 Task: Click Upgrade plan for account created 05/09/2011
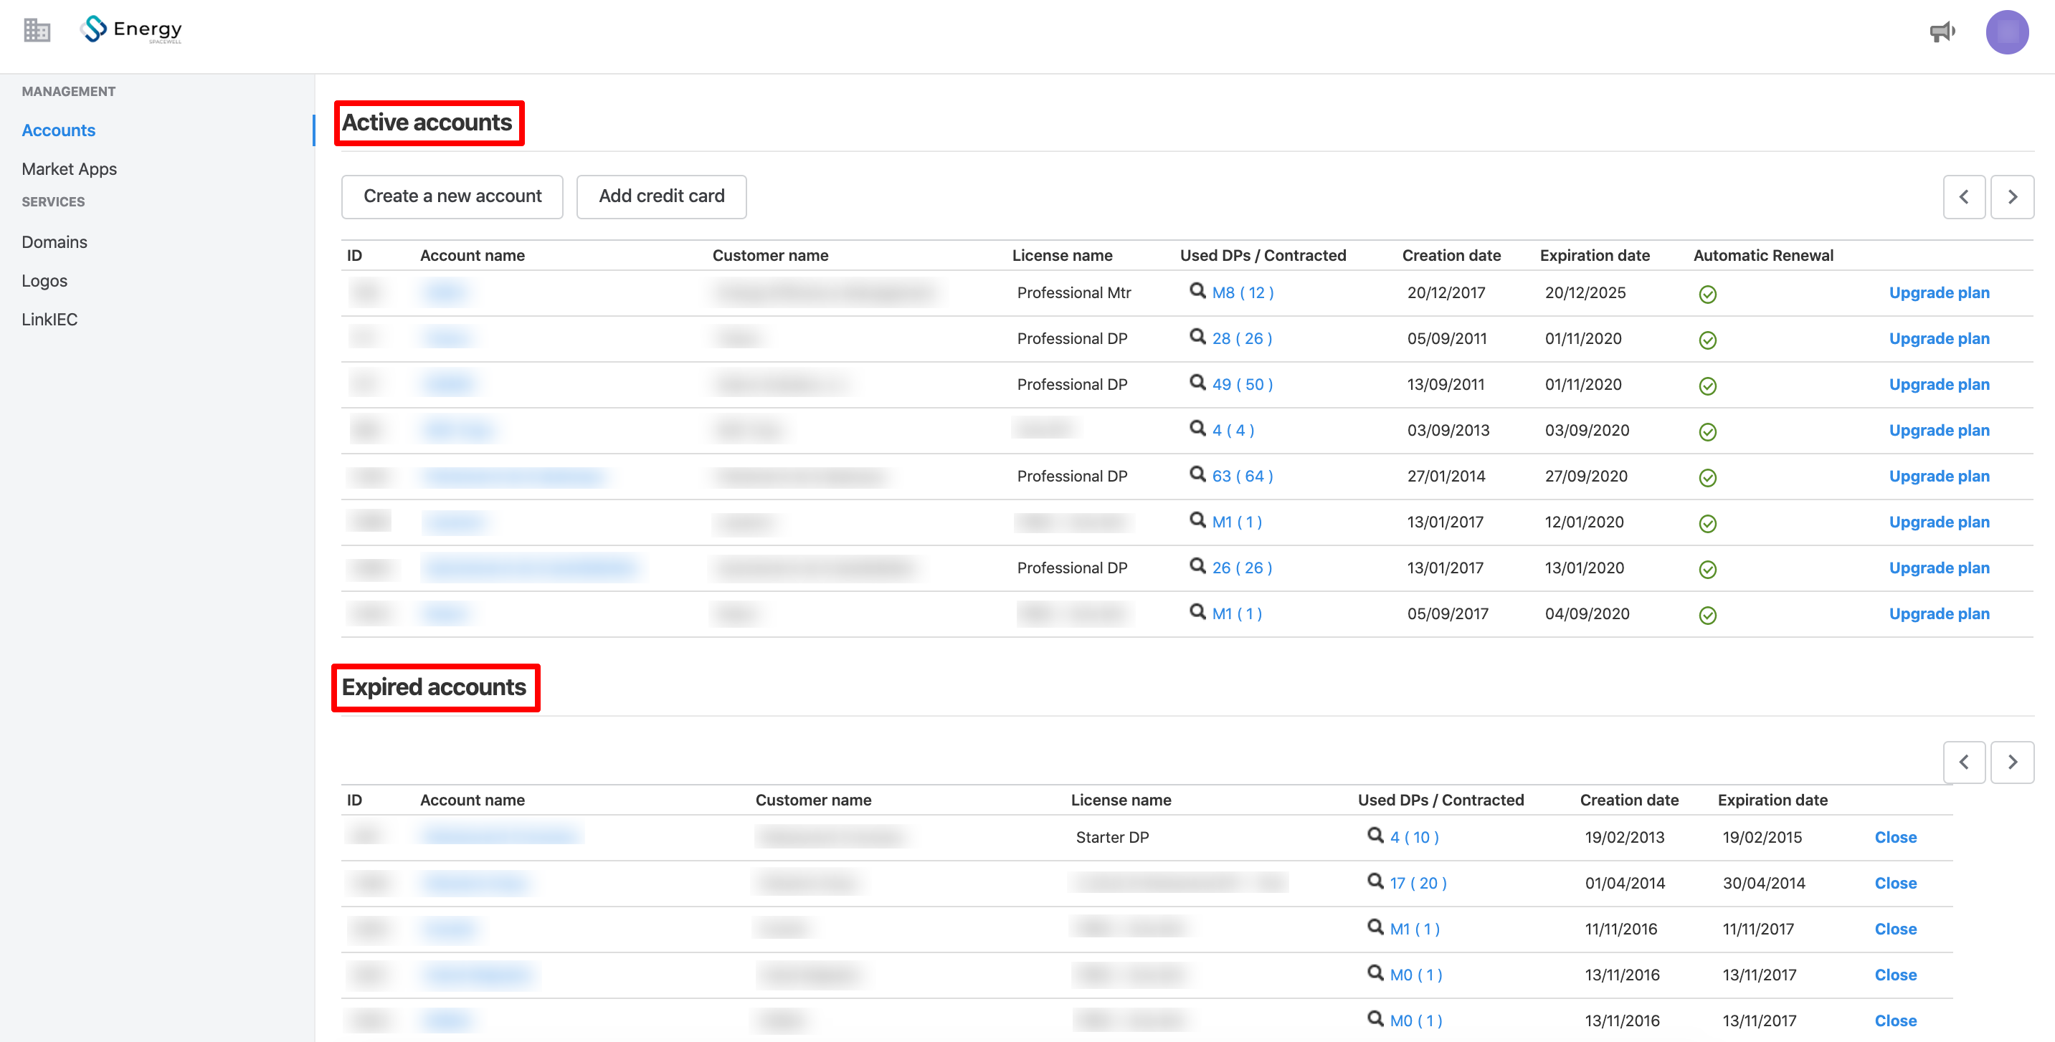(1940, 338)
